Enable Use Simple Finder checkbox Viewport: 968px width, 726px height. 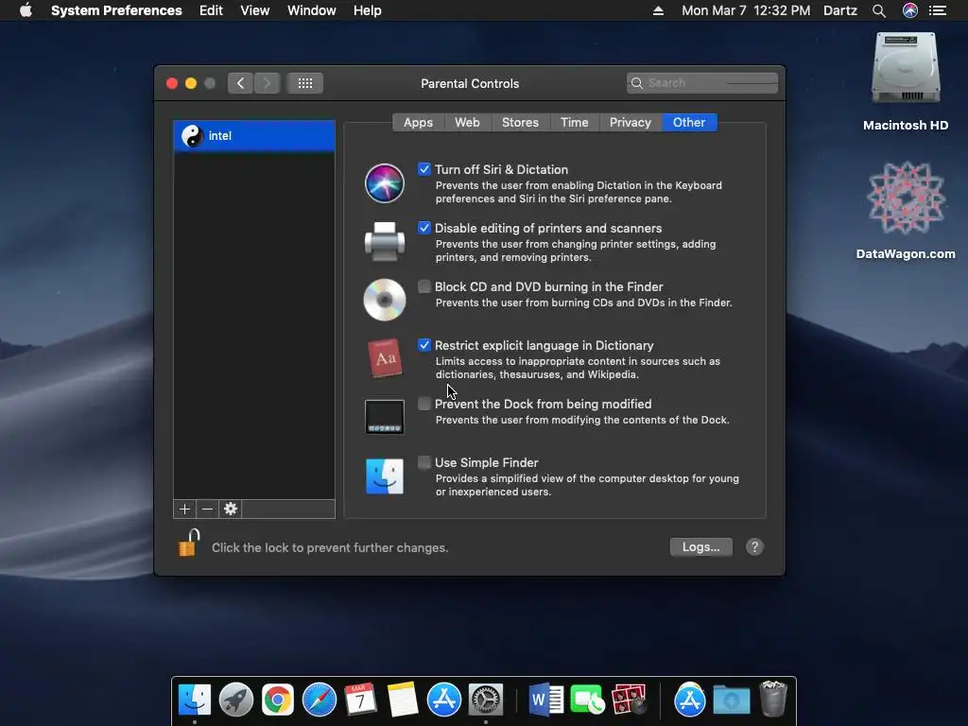[x=424, y=462]
